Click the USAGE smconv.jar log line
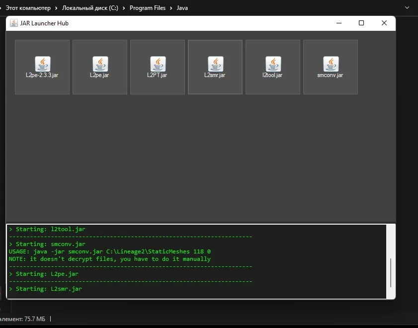Viewport: 418px width, 328px height. point(109,251)
